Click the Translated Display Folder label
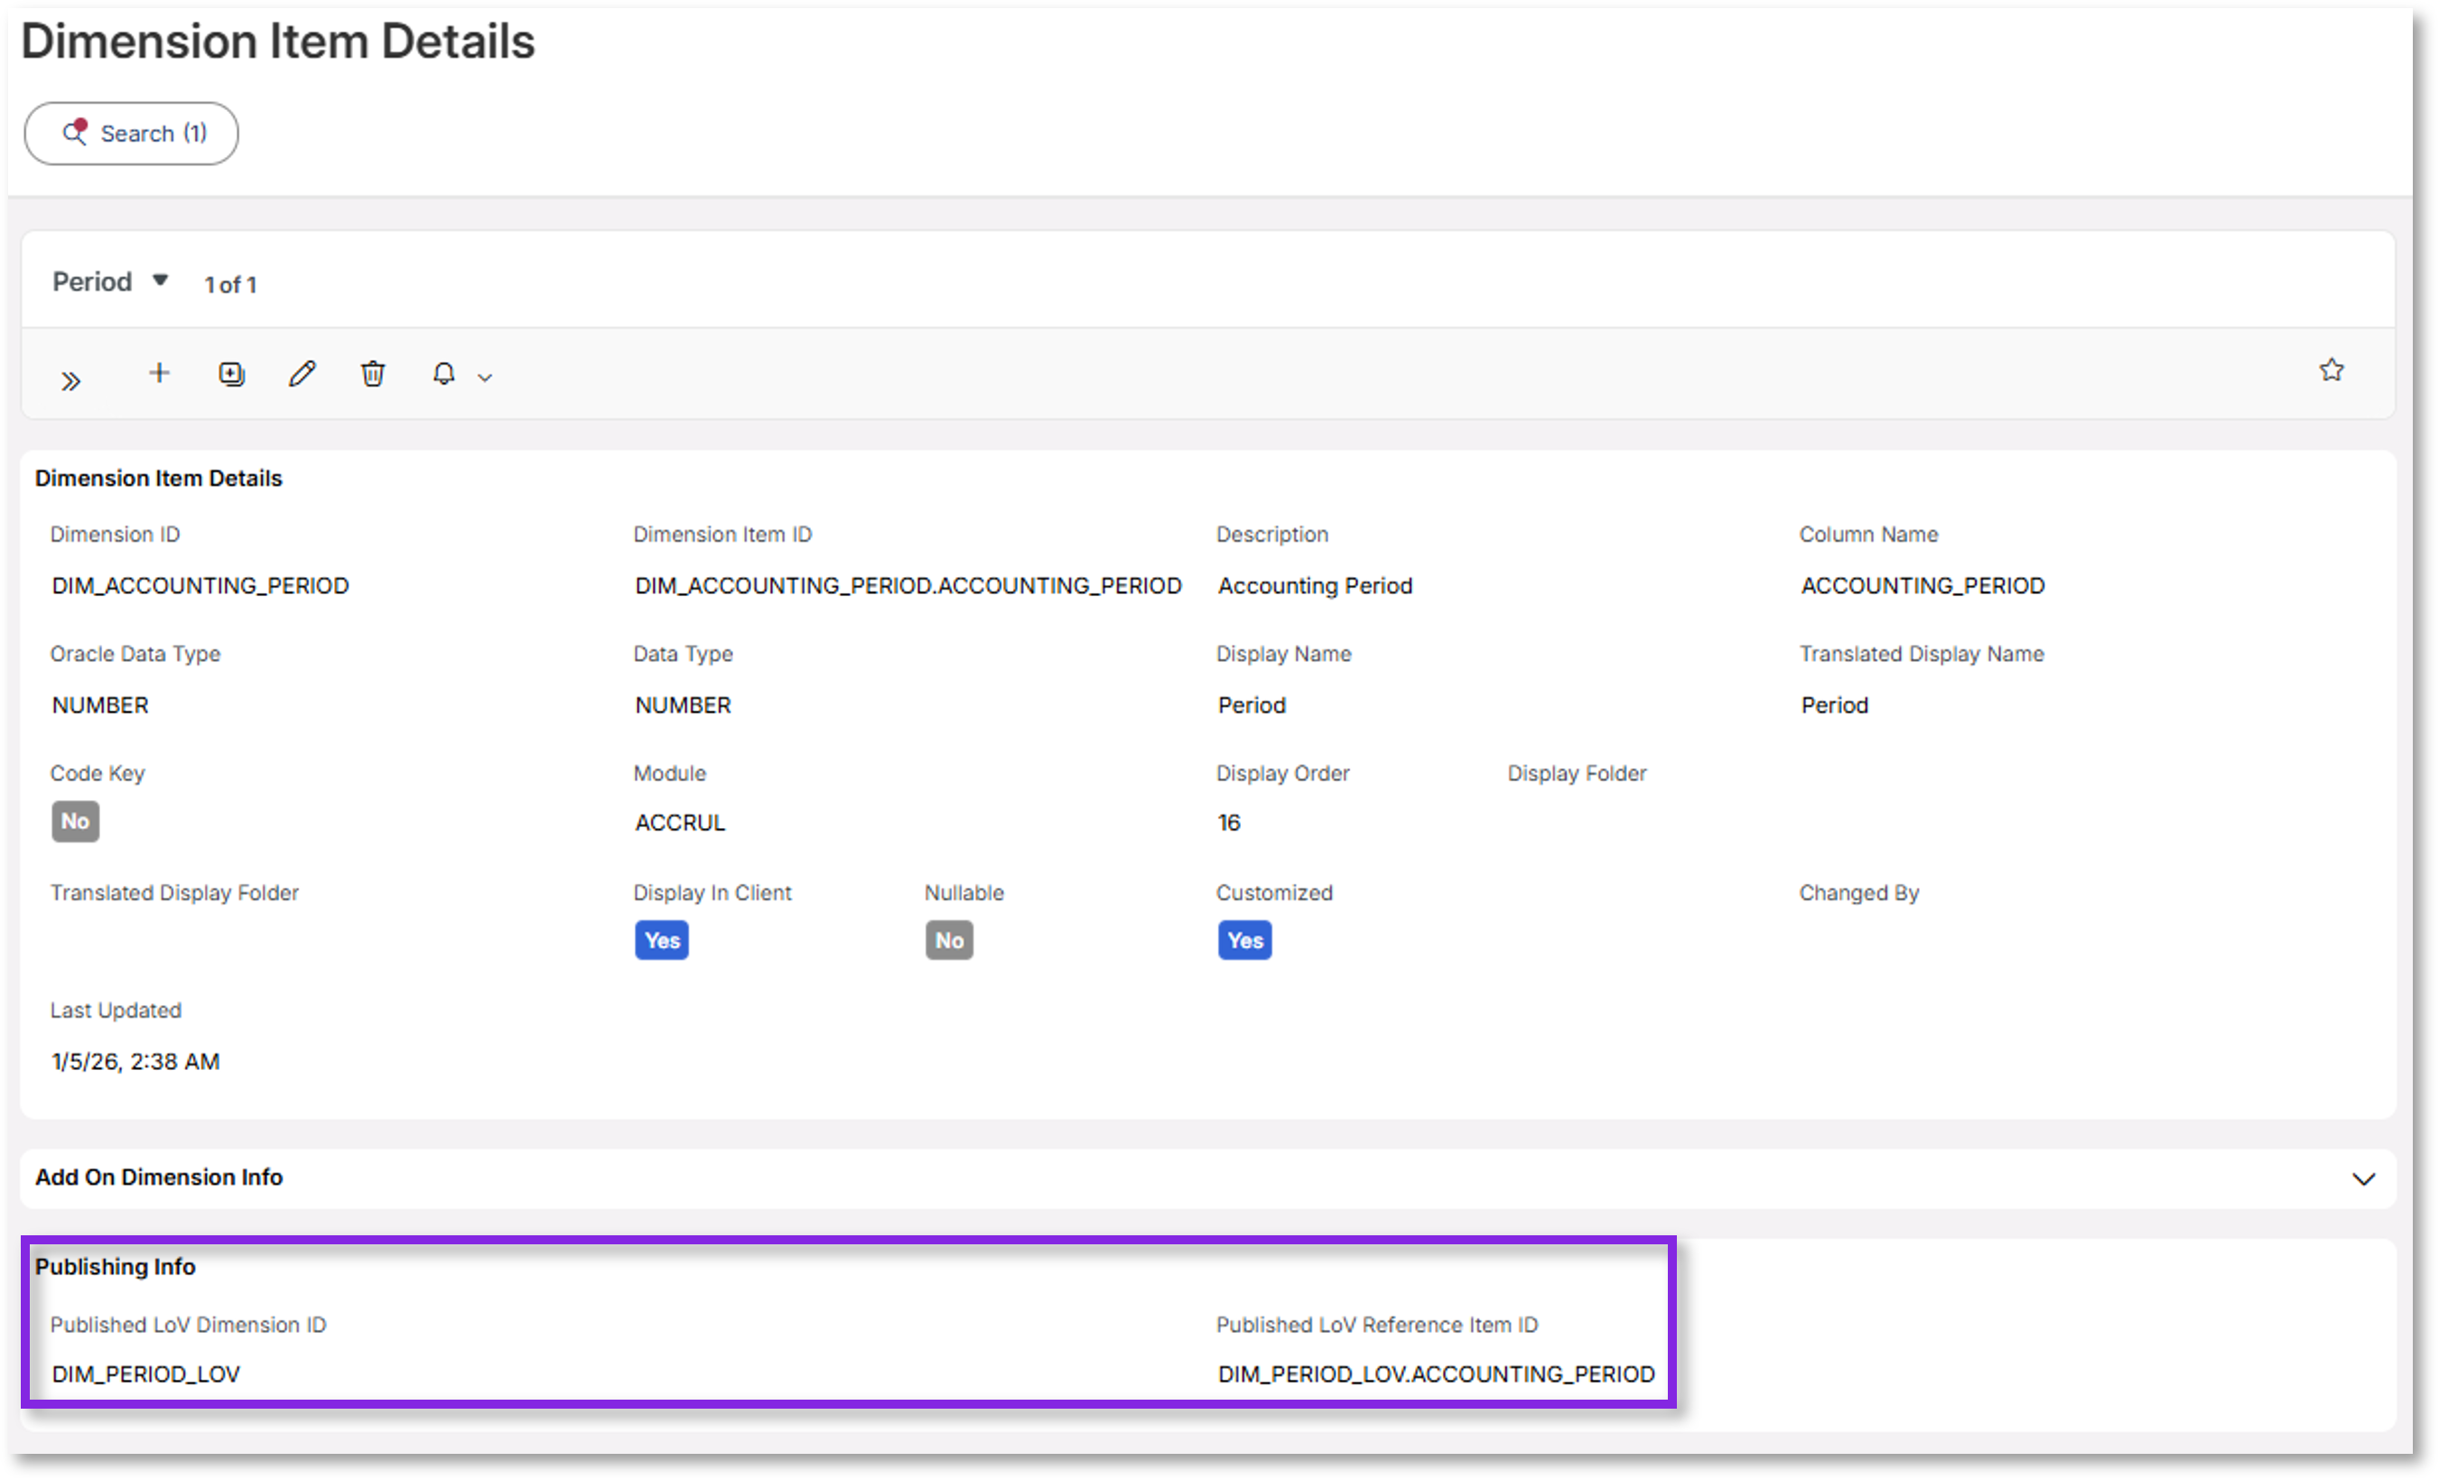Viewport: 2439px width, 1480px height. (x=174, y=894)
